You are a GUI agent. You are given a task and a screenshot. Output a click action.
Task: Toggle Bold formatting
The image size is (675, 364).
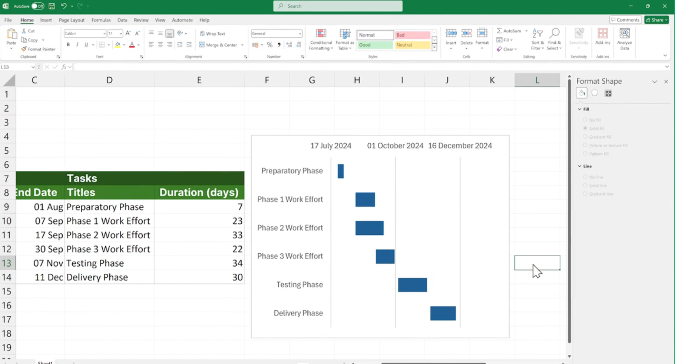[68, 45]
